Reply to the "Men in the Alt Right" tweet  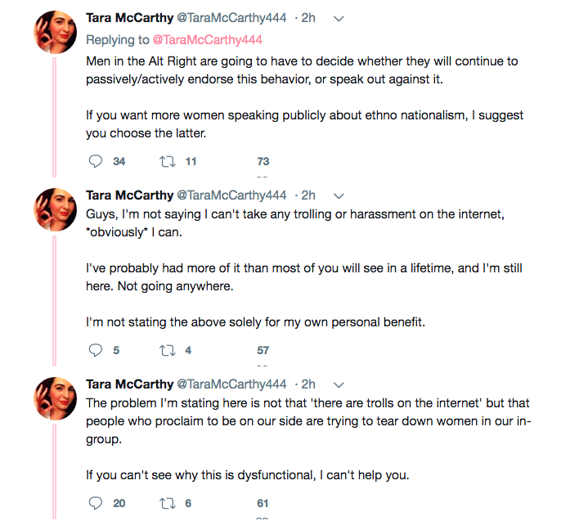point(96,161)
